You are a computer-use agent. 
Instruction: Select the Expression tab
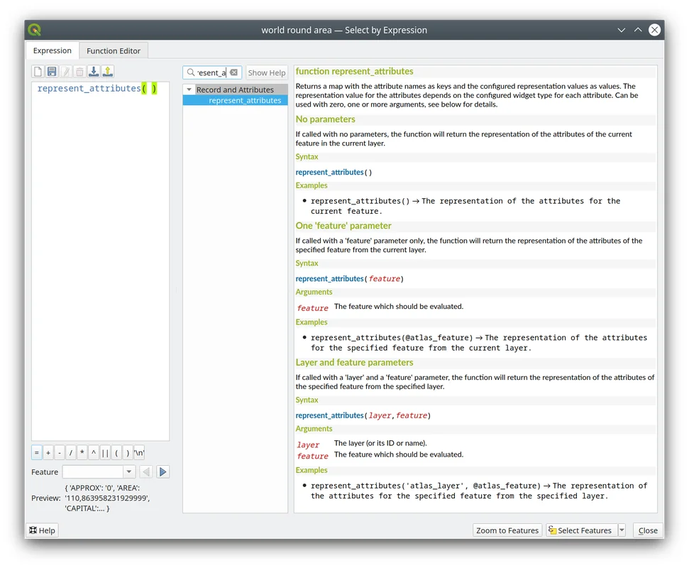tap(53, 50)
